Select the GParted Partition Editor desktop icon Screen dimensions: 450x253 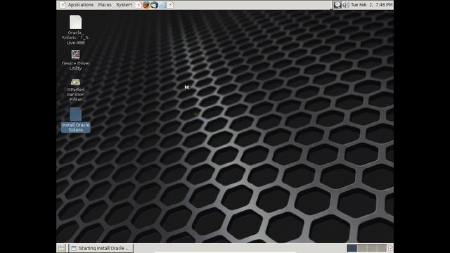tap(75, 90)
